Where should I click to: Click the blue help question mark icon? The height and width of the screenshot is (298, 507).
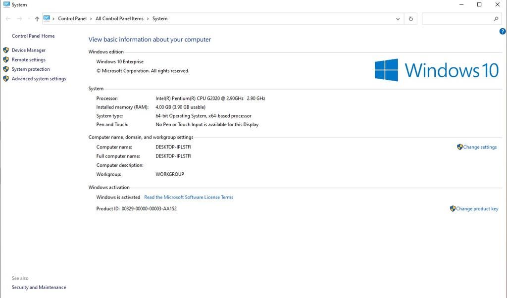[x=503, y=31]
